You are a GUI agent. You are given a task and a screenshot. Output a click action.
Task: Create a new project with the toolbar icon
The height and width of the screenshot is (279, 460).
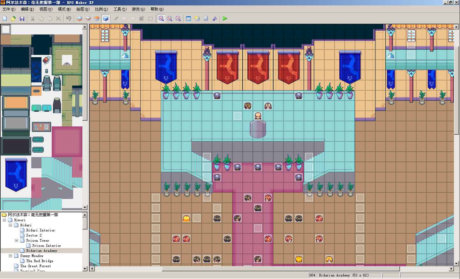click(x=5, y=19)
